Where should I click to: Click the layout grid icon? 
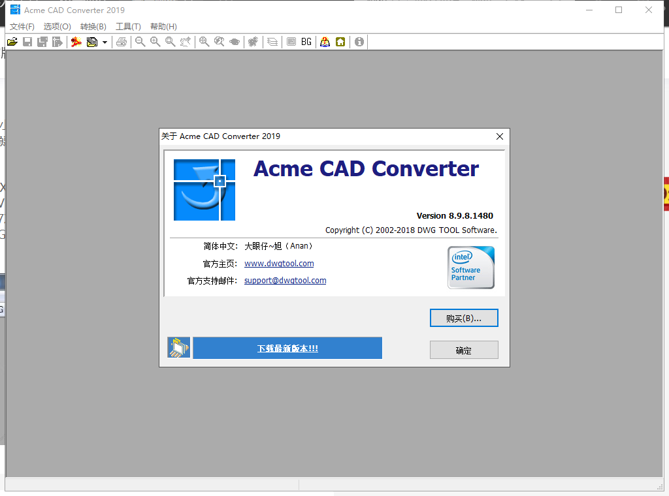pos(291,42)
